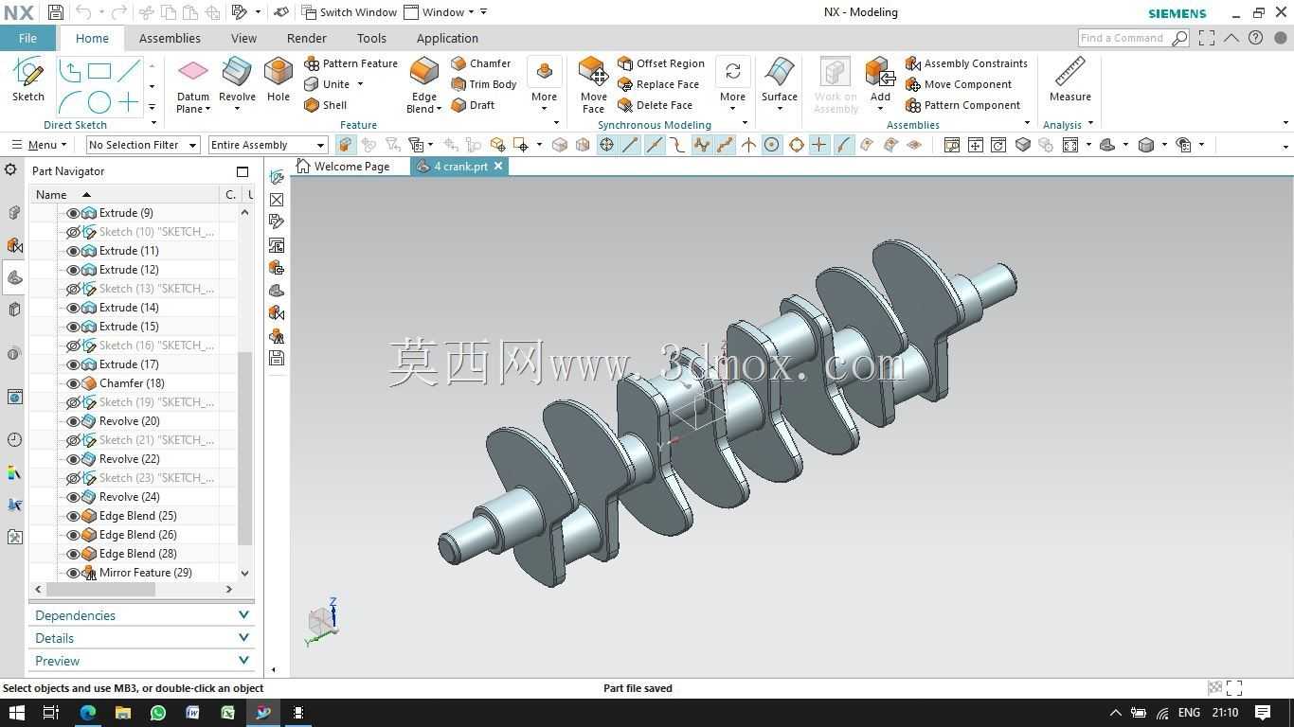The width and height of the screenshot is (1294, 727).
Task: Open the Move Face tool
Action: click(593, 84)
